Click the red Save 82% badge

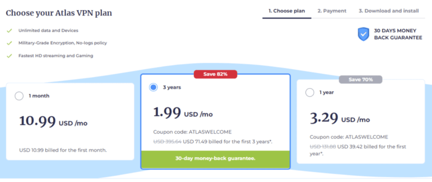215,74
